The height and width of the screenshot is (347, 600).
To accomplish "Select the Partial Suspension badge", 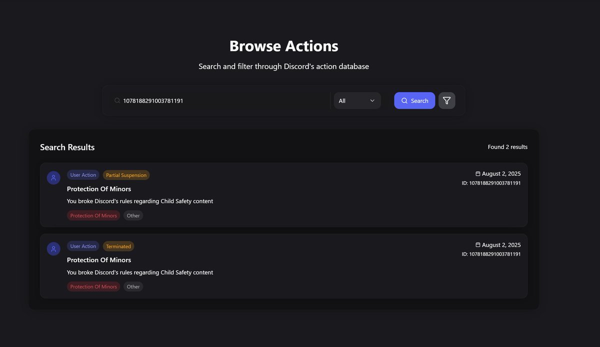I will click(x=126, y=175).
